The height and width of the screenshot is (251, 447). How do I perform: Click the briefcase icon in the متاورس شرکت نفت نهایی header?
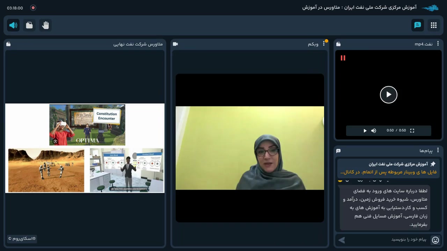[x=8, y=44]
